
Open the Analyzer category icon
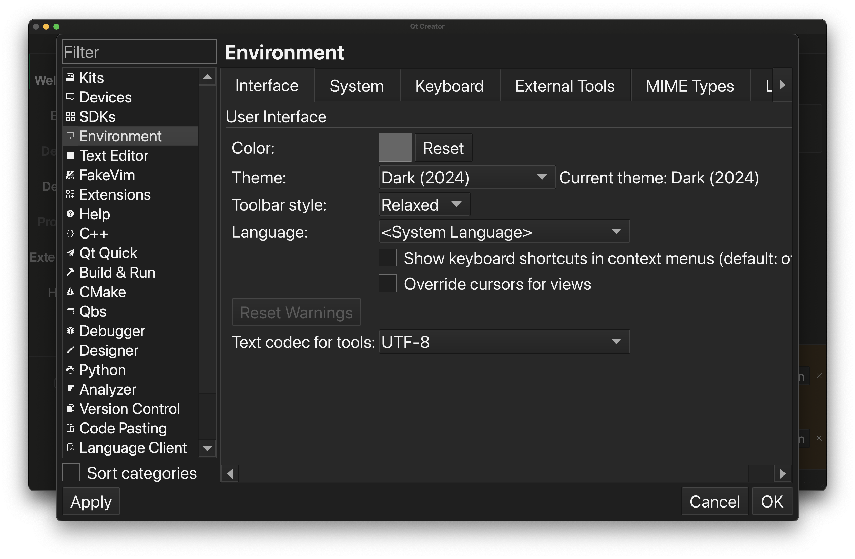coord(70,389)
